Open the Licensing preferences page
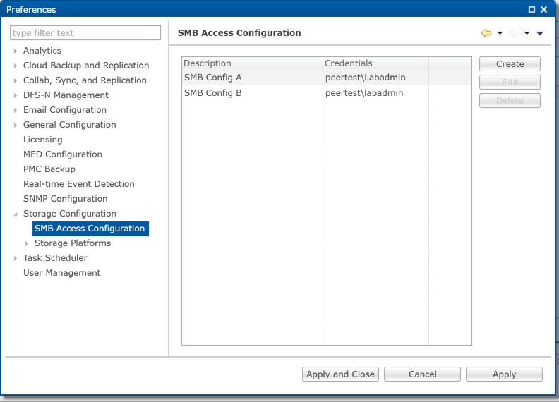Image resolution: width=559 pixels, height=402 pixels. point(43,140)
